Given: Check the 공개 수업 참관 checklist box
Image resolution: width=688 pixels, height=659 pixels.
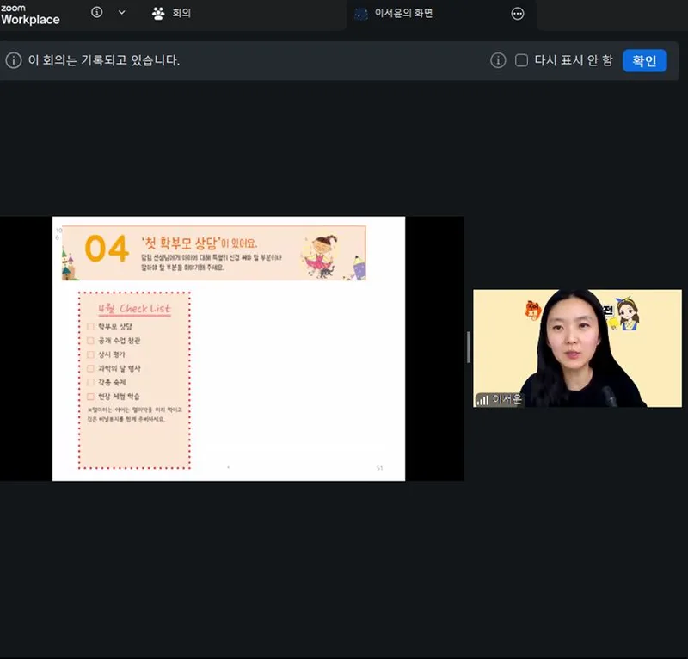Looking at the screenshot, I should [90, 341].
